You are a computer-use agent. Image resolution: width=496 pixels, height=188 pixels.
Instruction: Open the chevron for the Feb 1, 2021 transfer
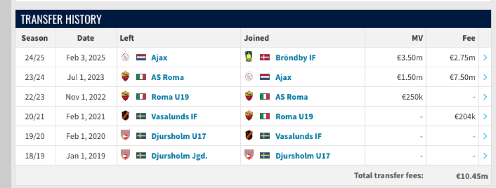click(485, 116)
